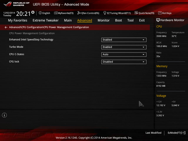Open the CFG lock dropdown
The height and width of the screenshot is (141, 188).
124,62
